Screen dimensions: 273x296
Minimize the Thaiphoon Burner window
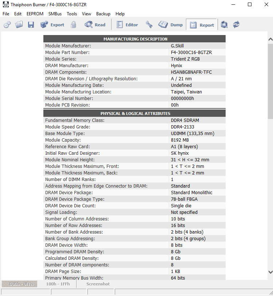233,4
